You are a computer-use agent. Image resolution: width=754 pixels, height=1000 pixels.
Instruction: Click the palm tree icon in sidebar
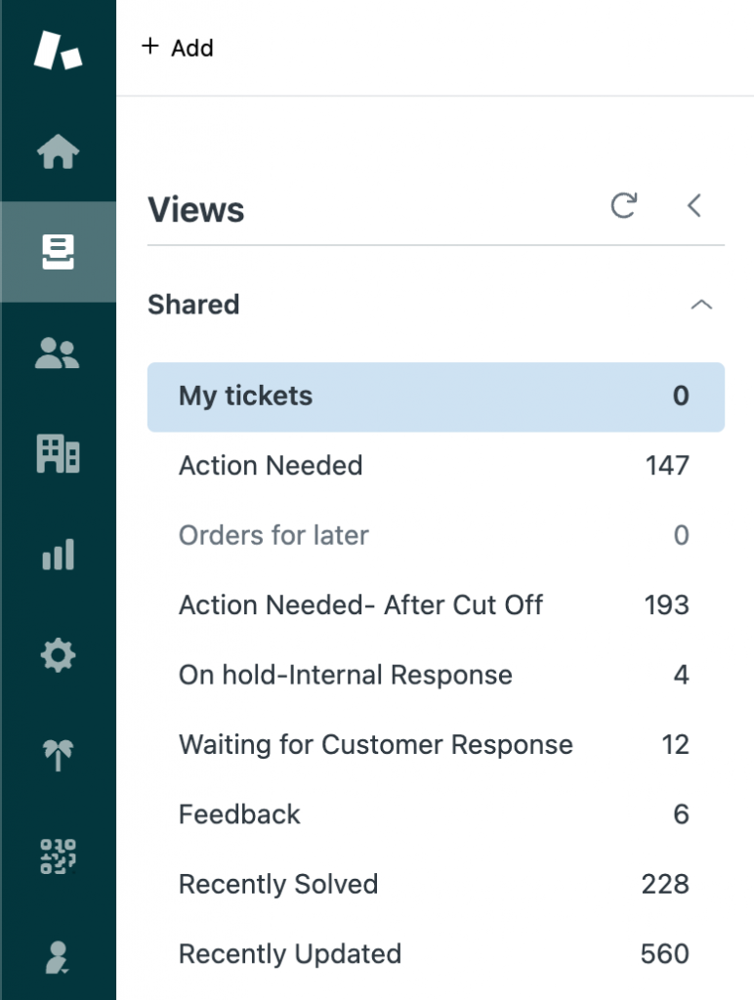point(58,755)
